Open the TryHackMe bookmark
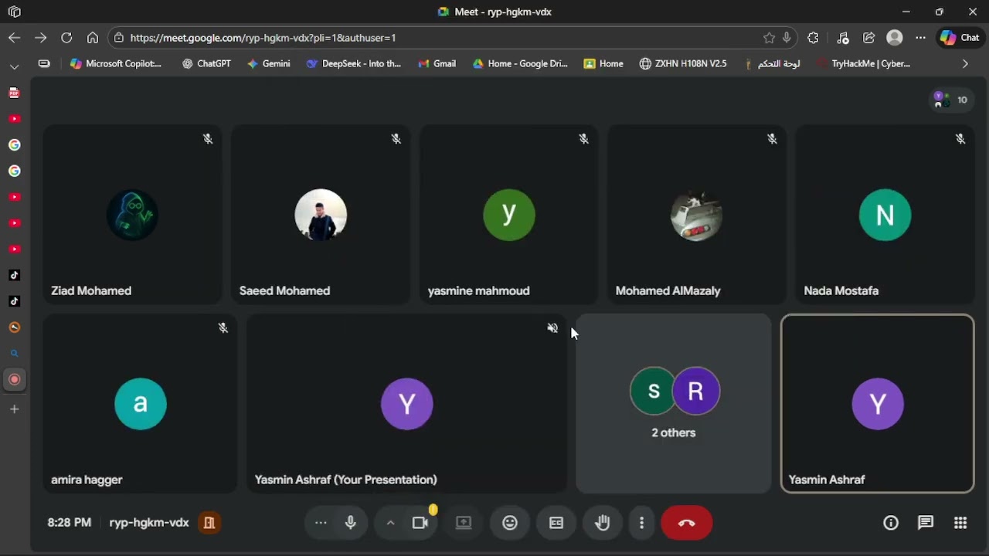 [x=863, y=64]
